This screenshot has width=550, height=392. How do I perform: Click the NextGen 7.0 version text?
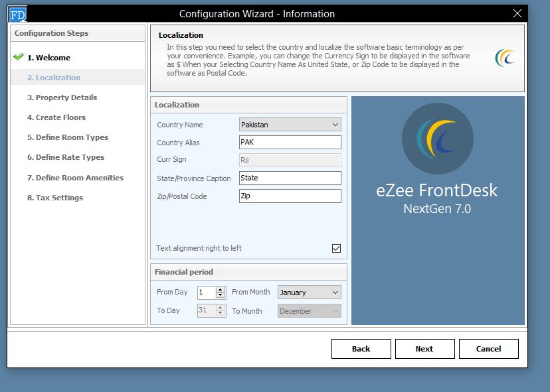(437, 209)
